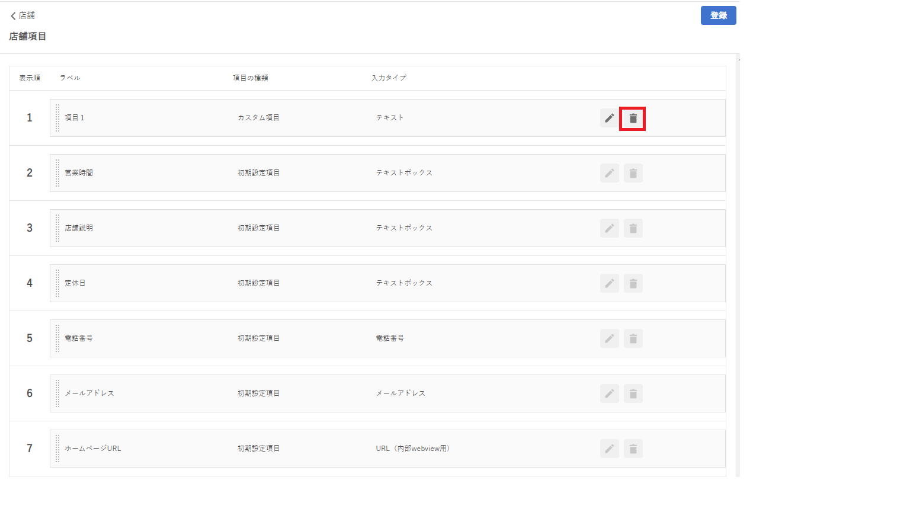
Task: Click the ラベル column header
Action: pyautogui.click(x=70, y=78)
